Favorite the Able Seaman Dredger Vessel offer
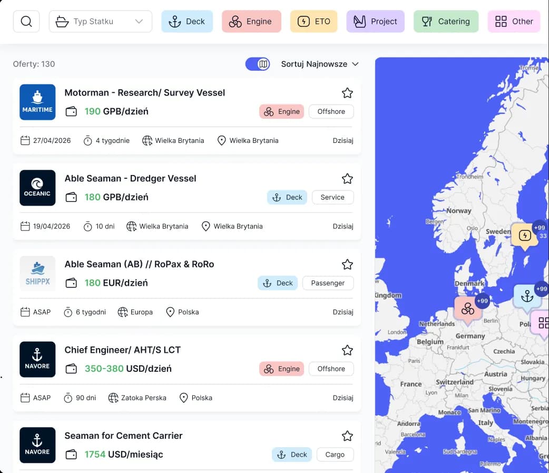This screenshot has height=473, width=549. pyautogui.click(x=347, y=179)
